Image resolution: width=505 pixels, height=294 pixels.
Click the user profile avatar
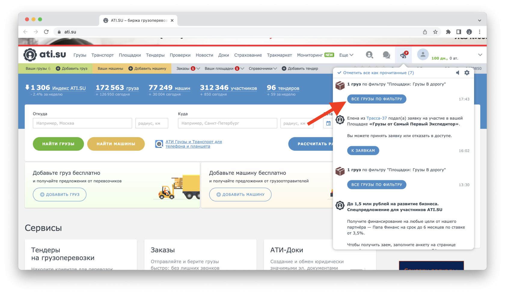pyautogui.click(x=423, y=55)
